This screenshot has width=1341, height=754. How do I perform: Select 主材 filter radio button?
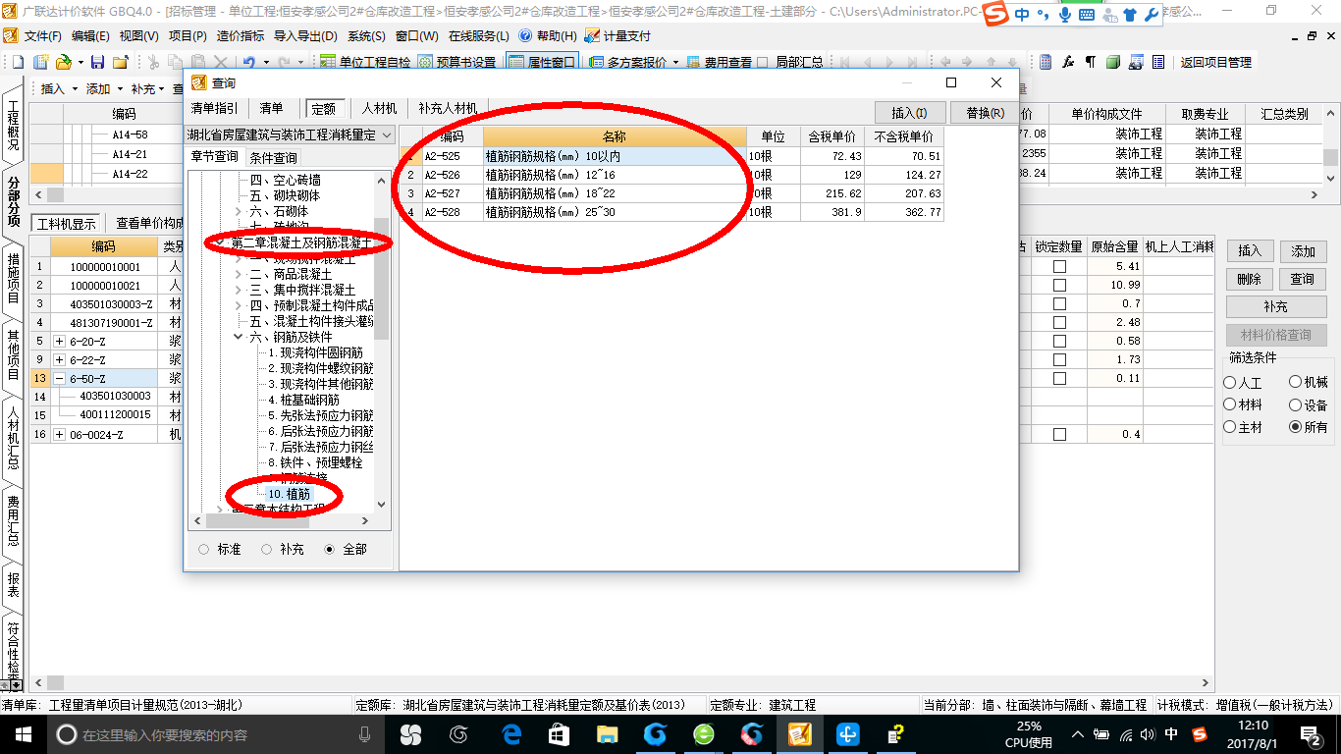pyautogui.click(x=1230, y=427)
